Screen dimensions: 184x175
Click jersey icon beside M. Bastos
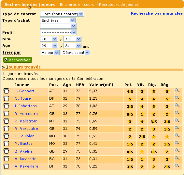coord(6,144)
